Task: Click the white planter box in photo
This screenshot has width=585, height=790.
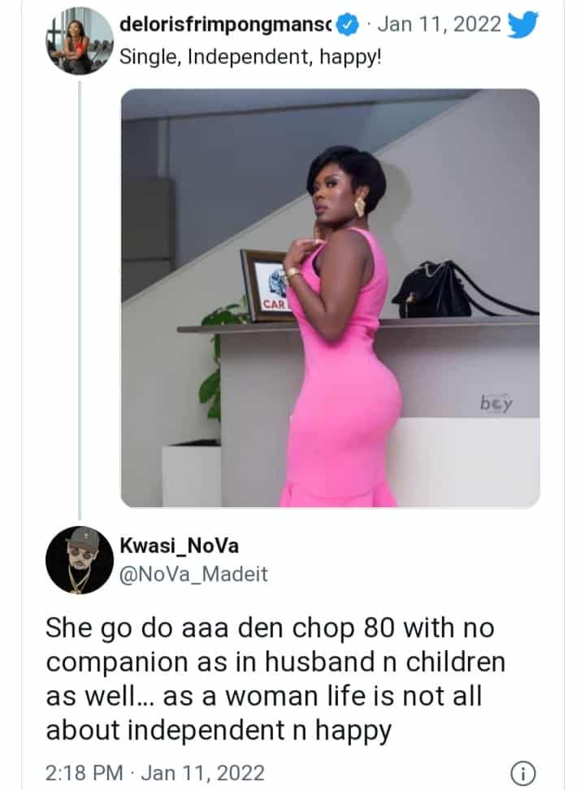Action: coord(191,475)
